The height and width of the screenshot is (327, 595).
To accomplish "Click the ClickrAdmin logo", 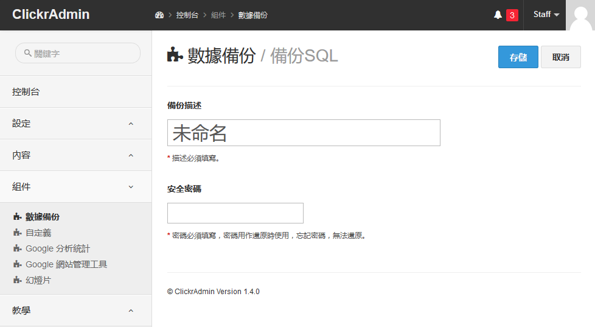I will 51,15.
